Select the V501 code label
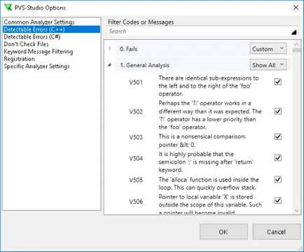The height and width of the screenshot is (252, 304). tap(136, 83)
